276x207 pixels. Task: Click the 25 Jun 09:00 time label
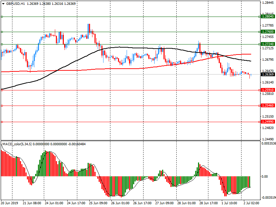98,203
